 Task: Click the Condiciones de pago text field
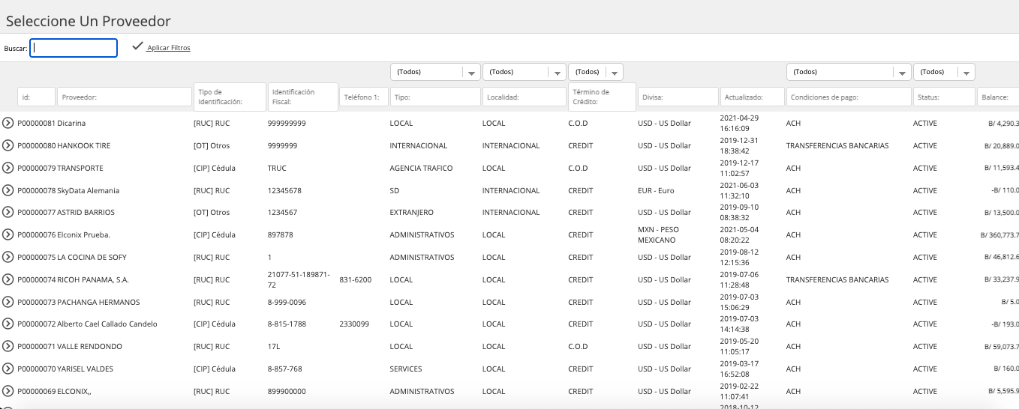(x=849, y=97)
